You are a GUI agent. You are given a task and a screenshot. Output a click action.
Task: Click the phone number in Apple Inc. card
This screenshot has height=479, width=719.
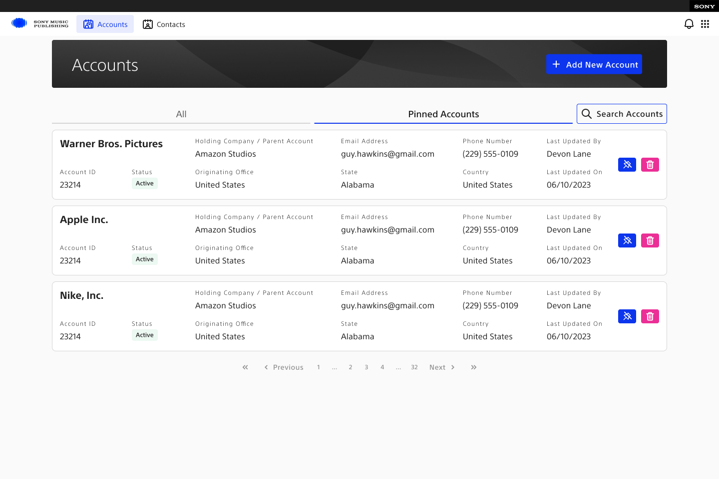490,230
